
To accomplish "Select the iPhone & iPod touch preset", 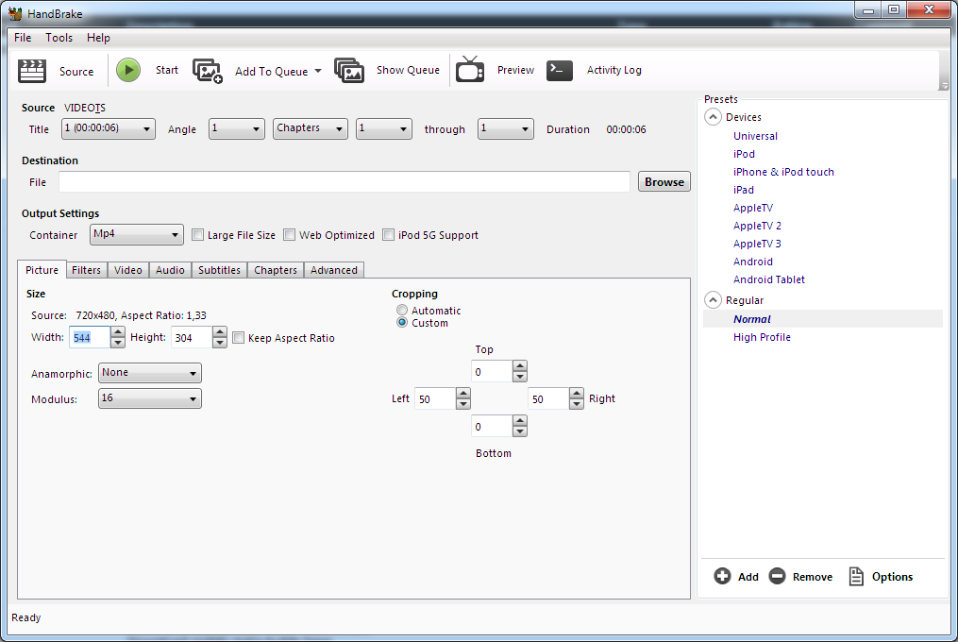I will 783,172.
